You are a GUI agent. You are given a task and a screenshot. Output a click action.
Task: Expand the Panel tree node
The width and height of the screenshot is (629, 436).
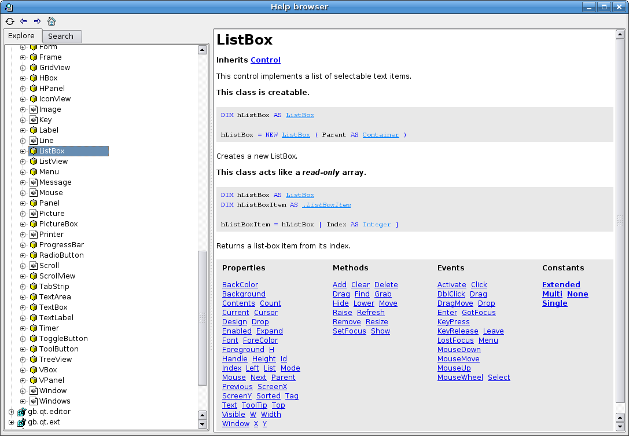point(23,204)
